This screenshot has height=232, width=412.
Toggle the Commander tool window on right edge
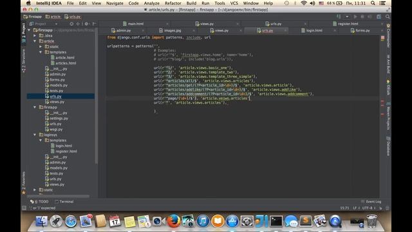click(388, 36)
